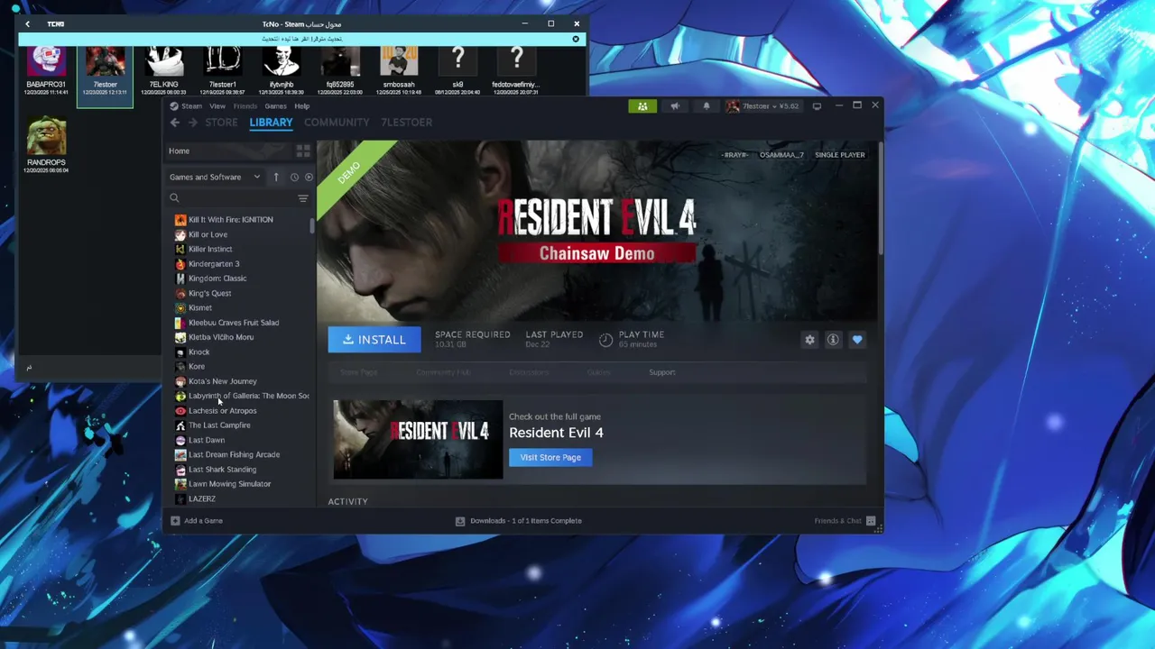This screenshot has width=1155, height=649.
Task: Open the Games and Software dropdown
Action: pyautogui.click(x=215, y=178)
